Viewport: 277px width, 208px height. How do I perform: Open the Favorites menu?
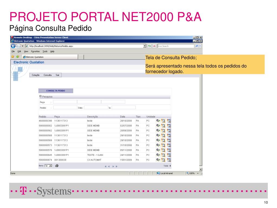(35, 51)
